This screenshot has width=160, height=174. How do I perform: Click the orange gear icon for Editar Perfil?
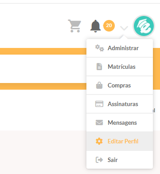click(x=99, y=141)
